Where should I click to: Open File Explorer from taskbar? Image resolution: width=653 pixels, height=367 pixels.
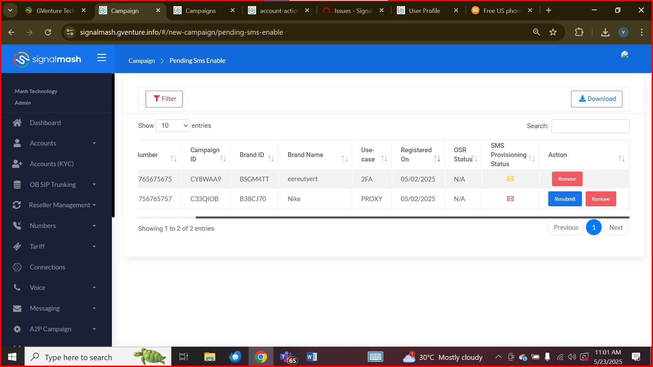[x=210, y=357]
